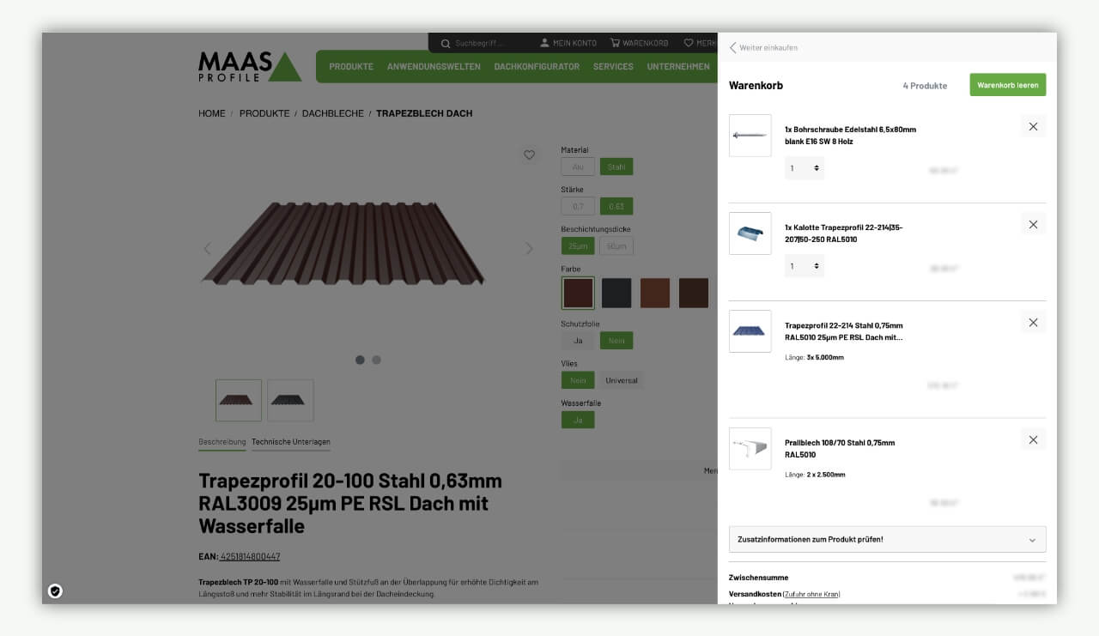The width and height of the screenshot is (1099, 636).
Task: Click the search magnifier icon
Action: coord(446,43)
